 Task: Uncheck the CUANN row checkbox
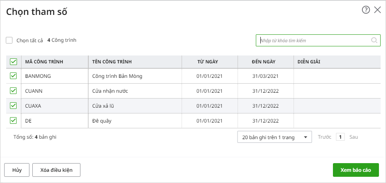(13, 91)
